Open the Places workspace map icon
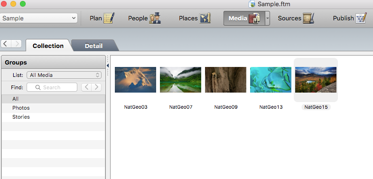This screenshot has width=373, height=179. point(205,18)
